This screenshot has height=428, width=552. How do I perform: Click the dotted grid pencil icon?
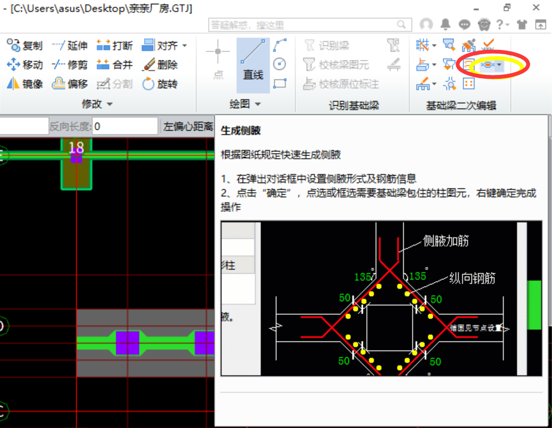pos(422,45)
